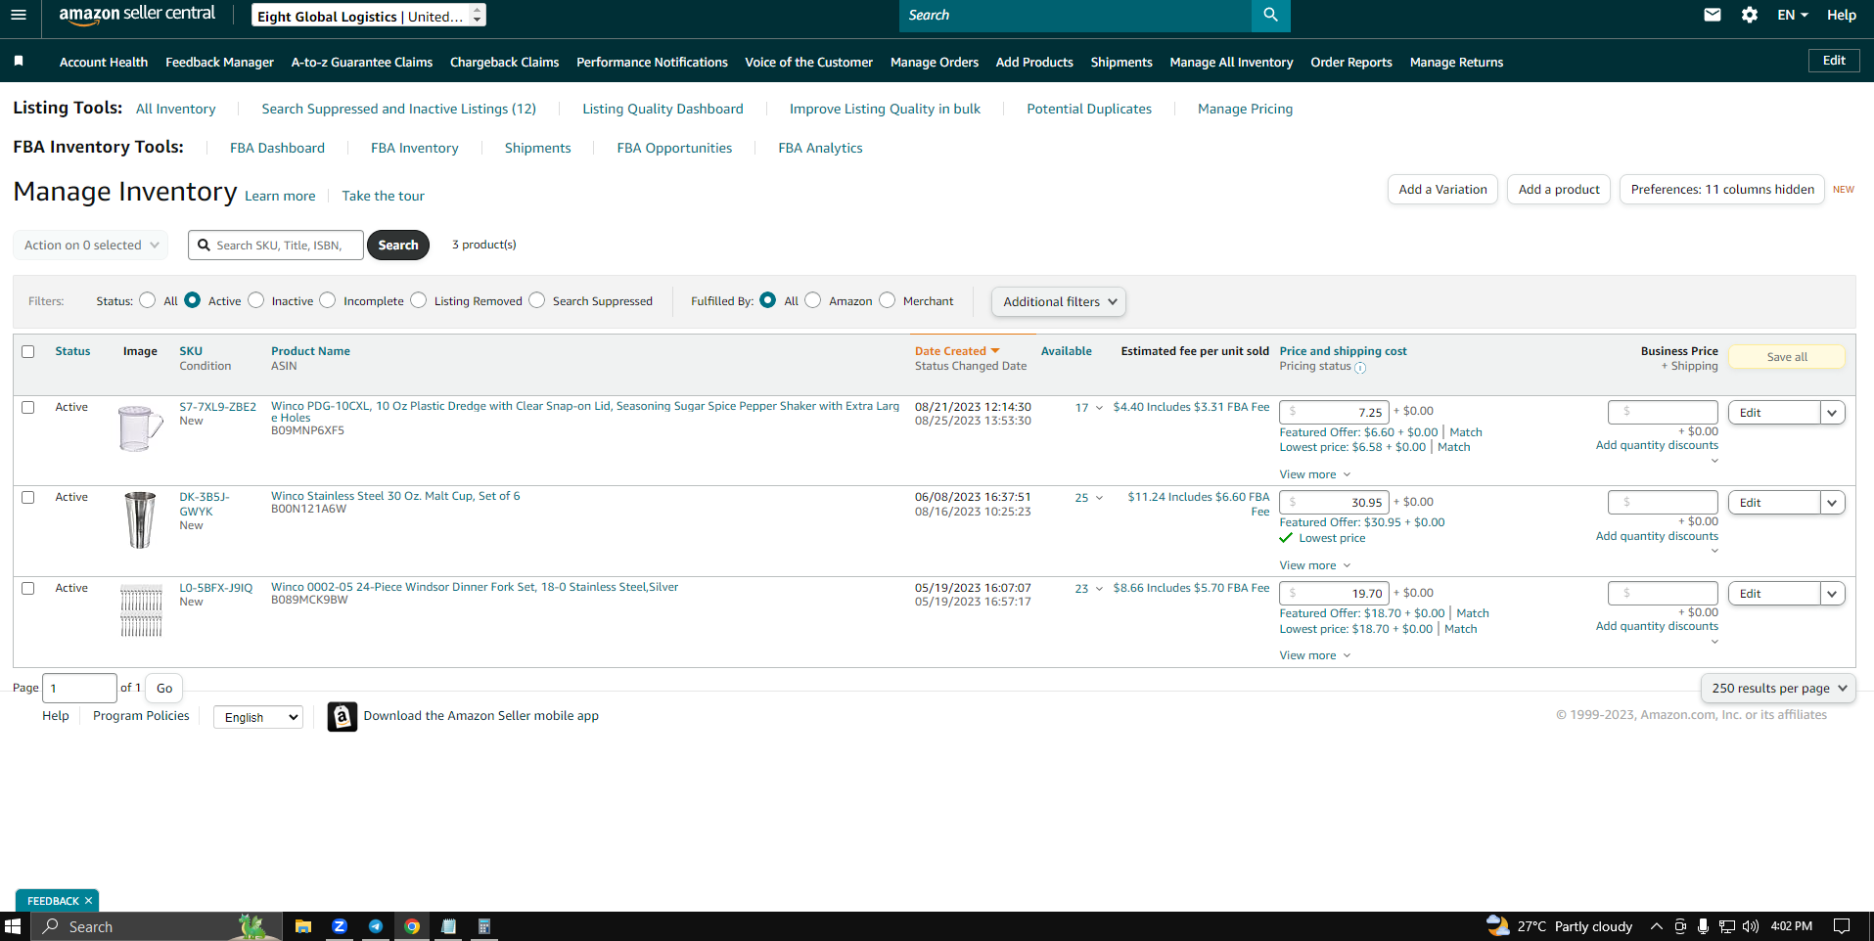Open the EN language dropdown

tap(1793, 15)
